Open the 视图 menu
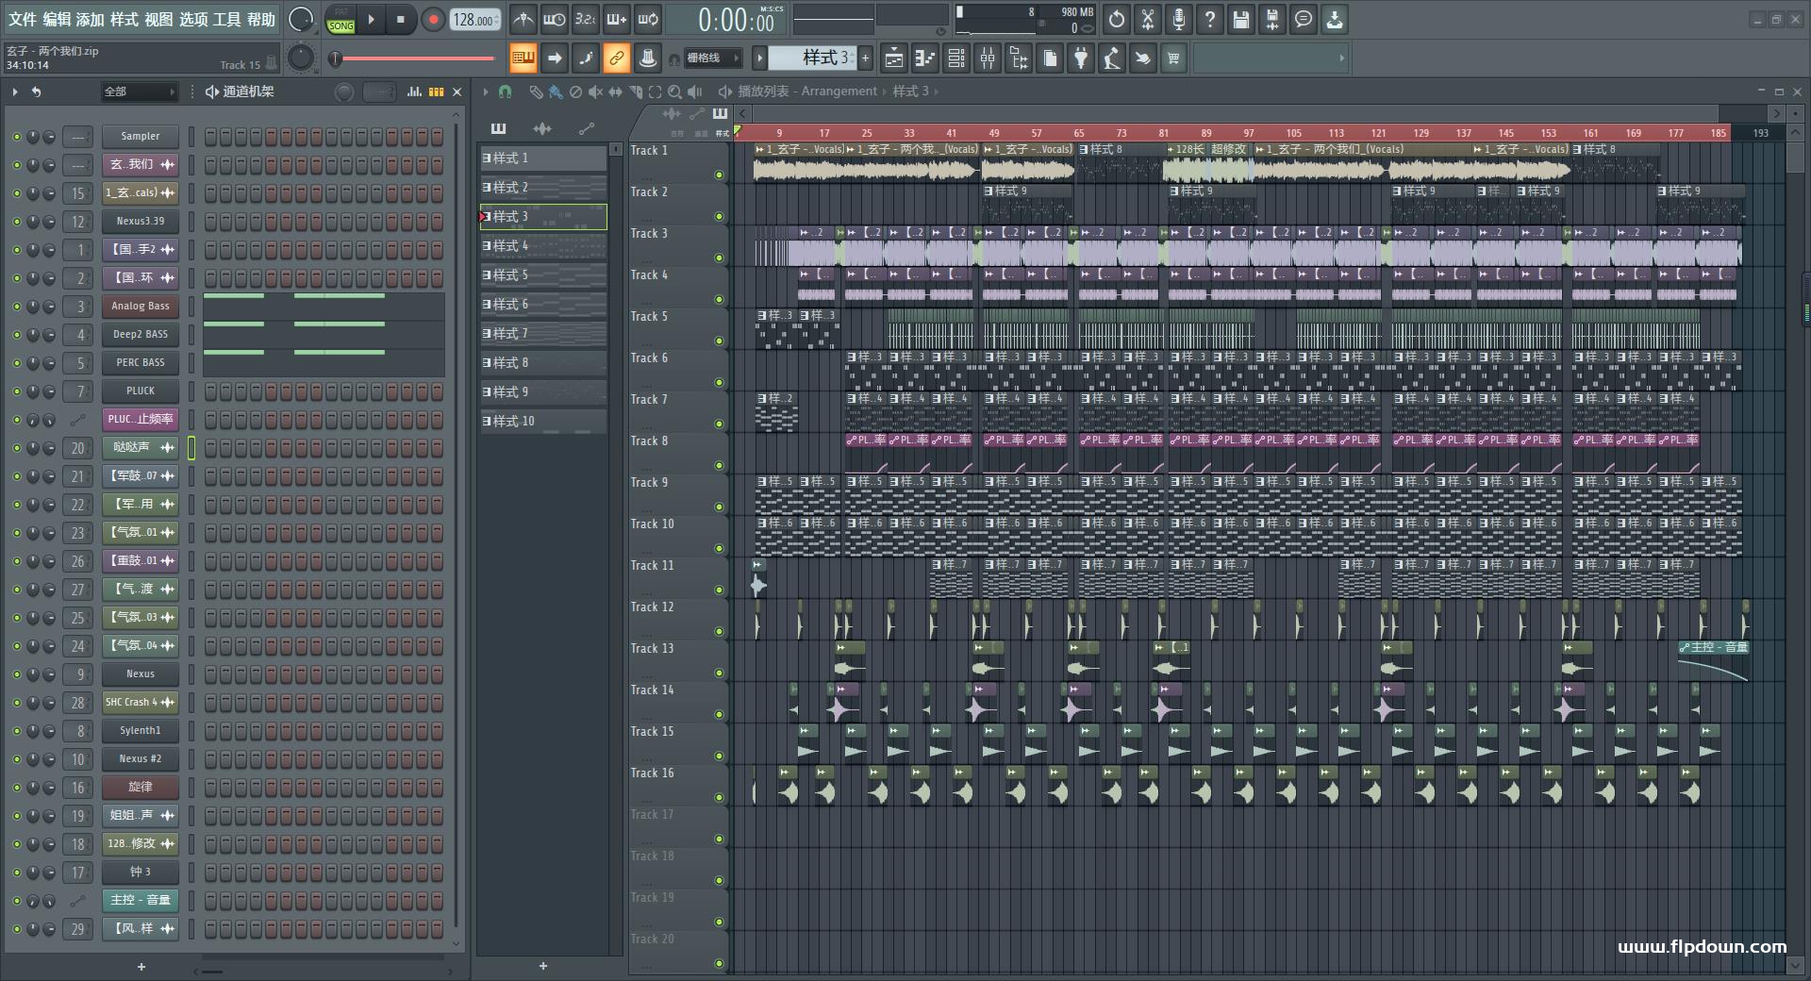The width and height of the screenshot is (1811, 981). pyautogui.click(x=158, y=19)
